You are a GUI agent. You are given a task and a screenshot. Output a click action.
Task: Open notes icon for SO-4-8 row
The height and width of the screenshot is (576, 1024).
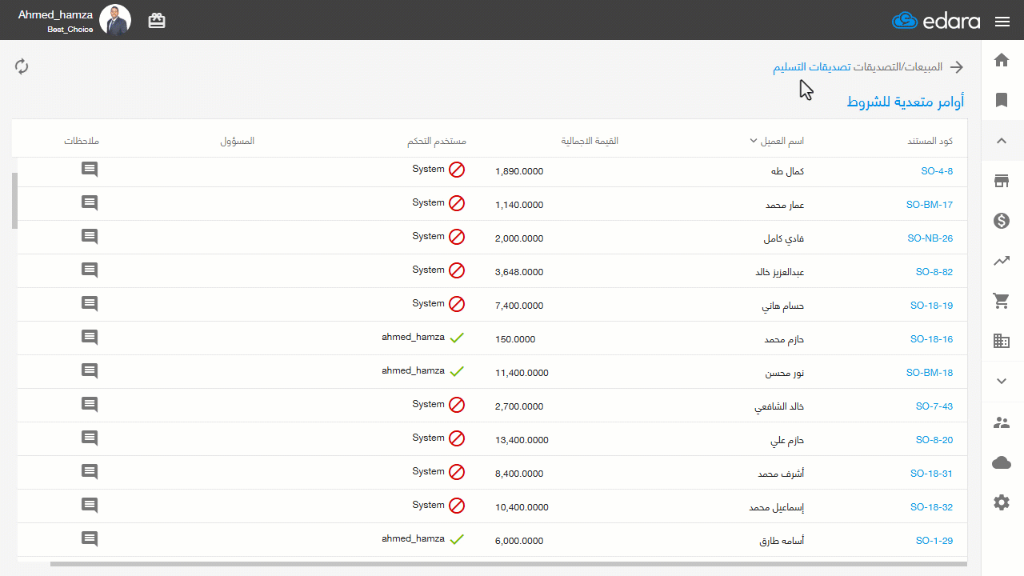pos(90,170)
